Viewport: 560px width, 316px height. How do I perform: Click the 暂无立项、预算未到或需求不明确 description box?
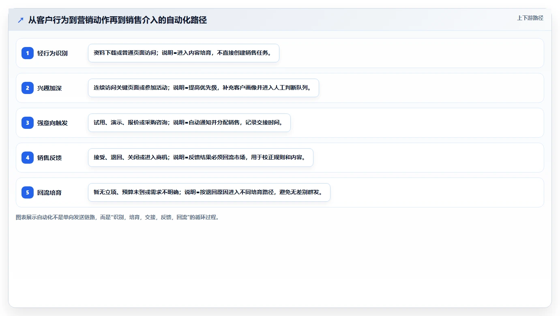[209, 192]
